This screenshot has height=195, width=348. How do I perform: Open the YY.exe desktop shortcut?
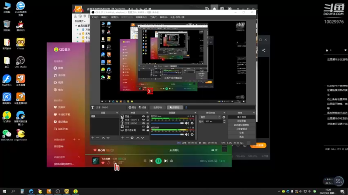(20, 44)
